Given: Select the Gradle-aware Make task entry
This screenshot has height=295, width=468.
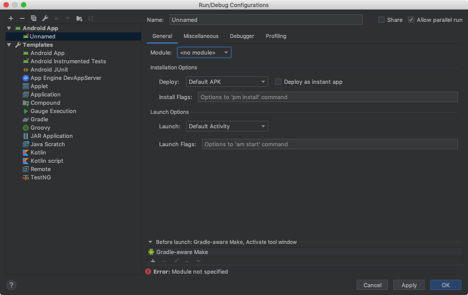Looking at the screenshot, I should tap(182, 252).
